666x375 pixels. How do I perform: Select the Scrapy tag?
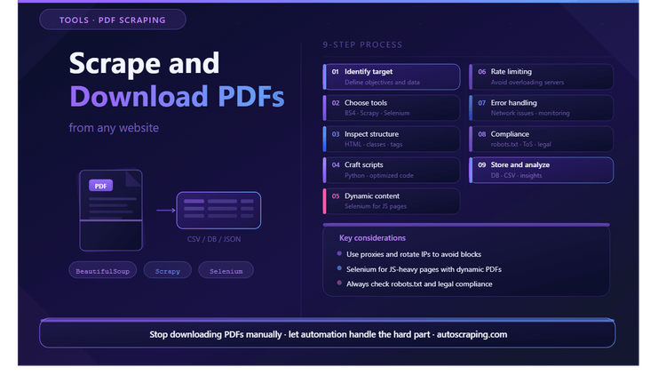coord(167,271)
